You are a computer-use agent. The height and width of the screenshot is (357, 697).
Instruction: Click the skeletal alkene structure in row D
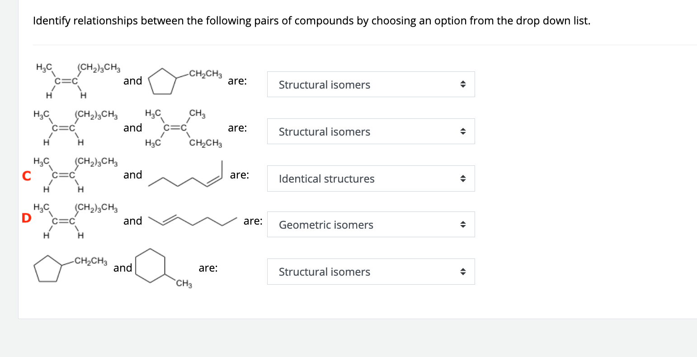193,221
